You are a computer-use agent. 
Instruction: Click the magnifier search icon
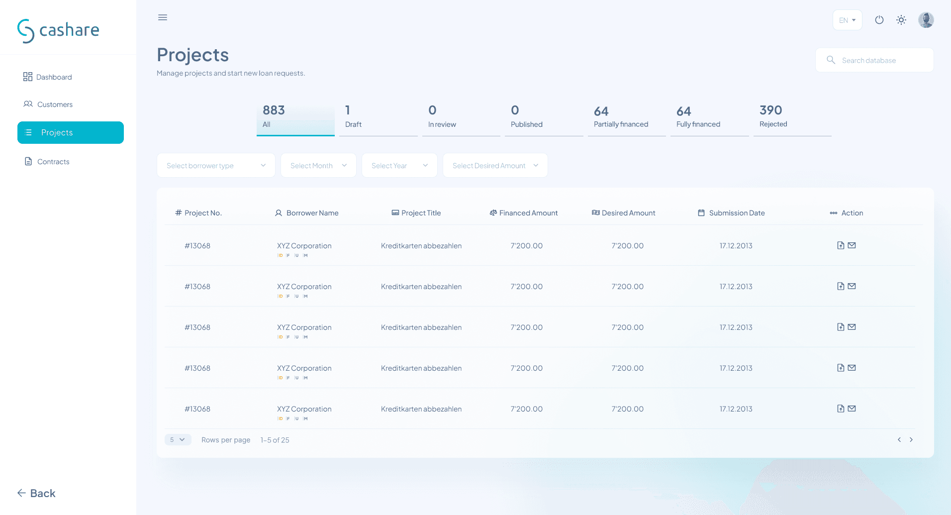pos(831,60)
